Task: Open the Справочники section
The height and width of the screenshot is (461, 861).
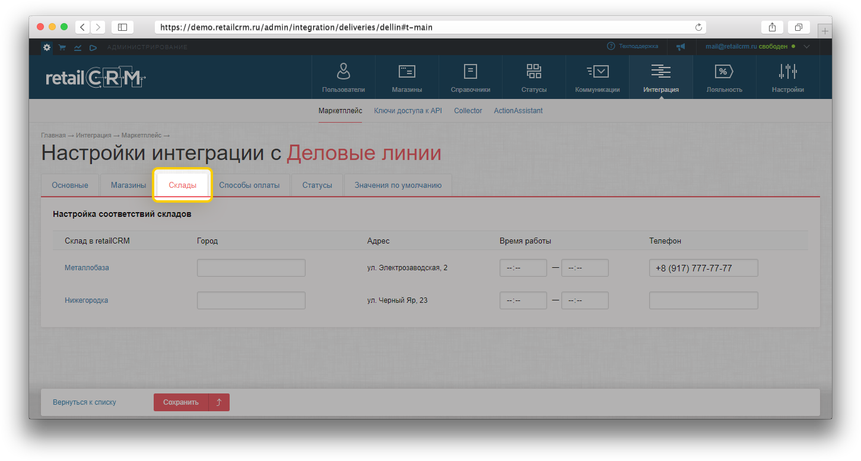Action: (471, 77)
